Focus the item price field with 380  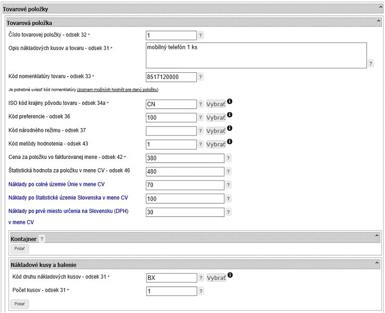pos(185,158)
